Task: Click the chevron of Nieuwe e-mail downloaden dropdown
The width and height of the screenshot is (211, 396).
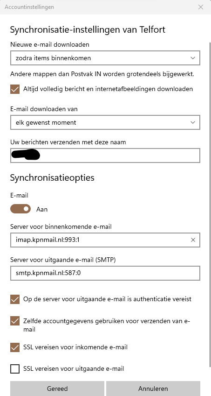Action: tap(193, 58)
